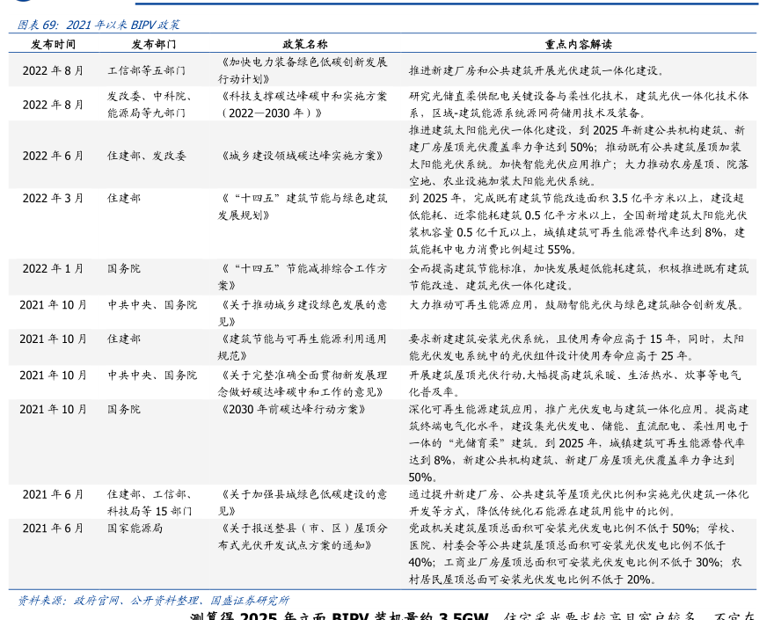Select the 政策名称 column header

304,44
